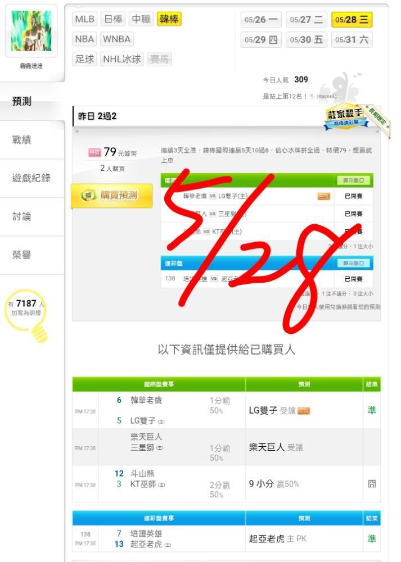Toggle 顯示盤口 in green 國際盤 header
Image resolution: width=401 pixels, height=562 pixels.
point(353,180)
